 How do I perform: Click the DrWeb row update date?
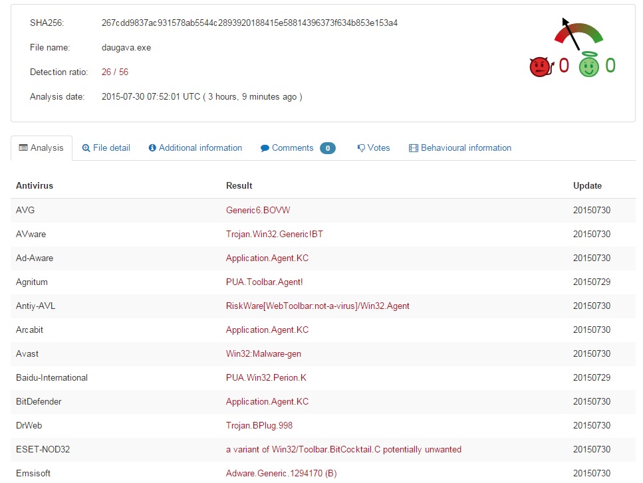coord(592,425)
